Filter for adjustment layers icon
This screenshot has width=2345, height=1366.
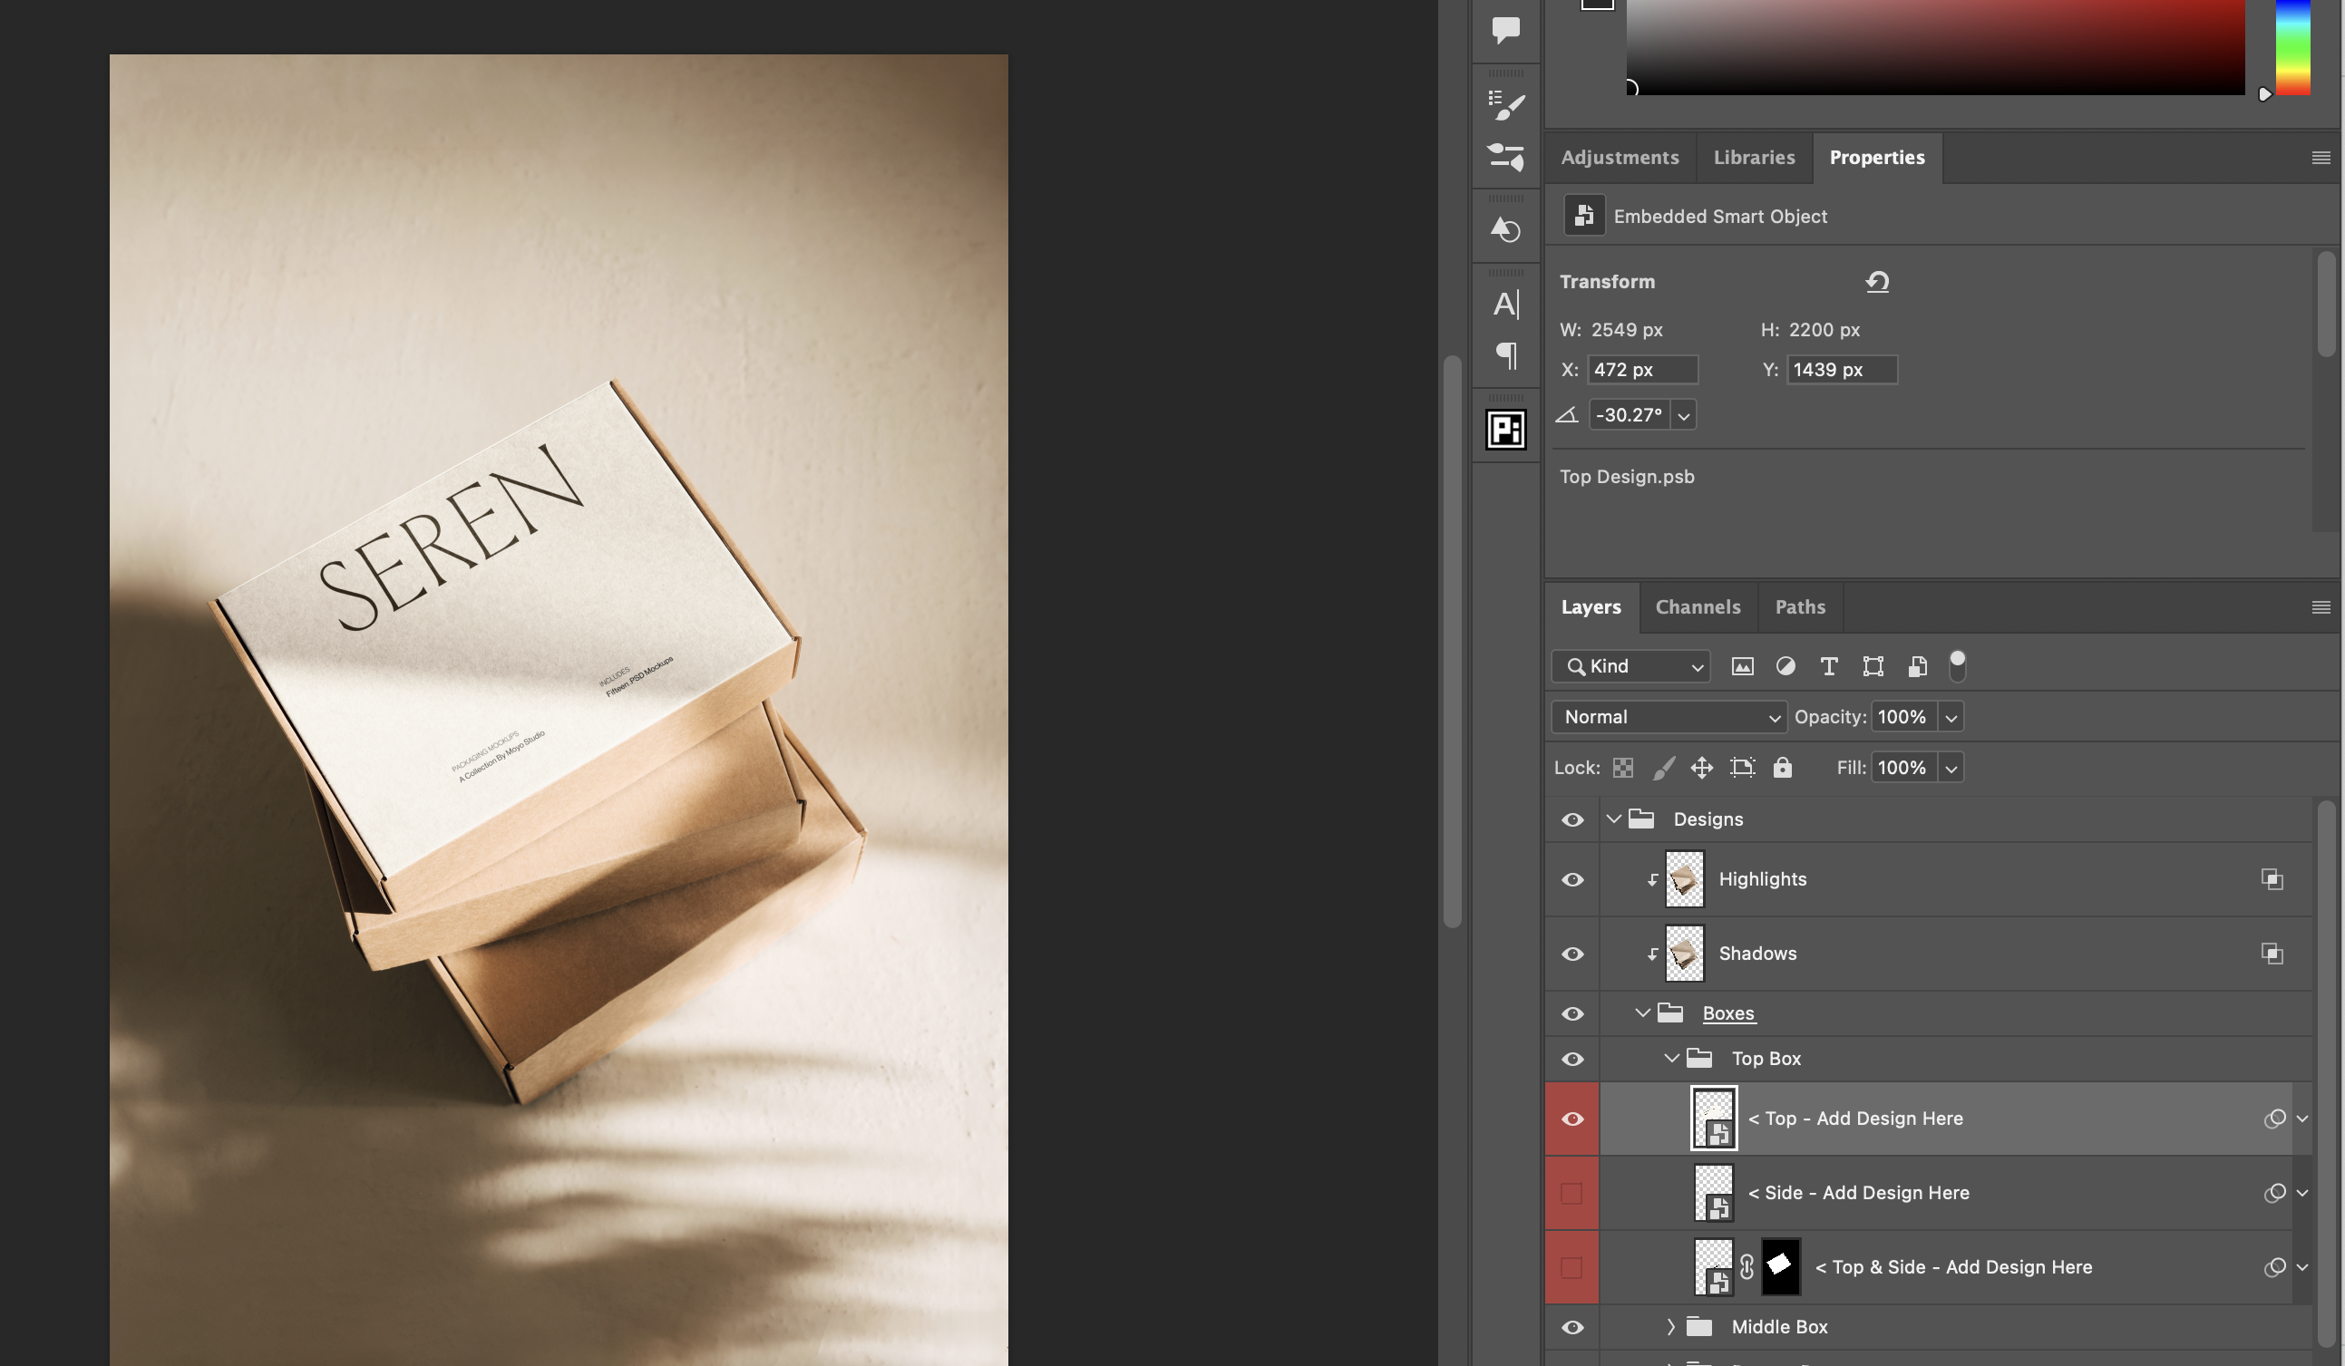1785,666
